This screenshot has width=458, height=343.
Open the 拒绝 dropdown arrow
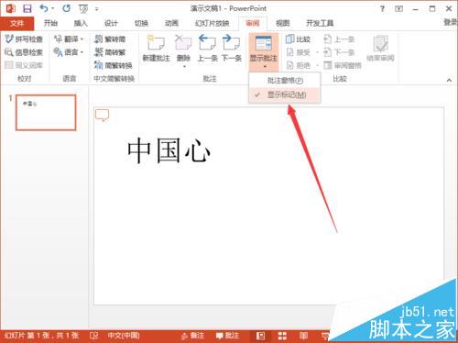click(x=317, y=65)
